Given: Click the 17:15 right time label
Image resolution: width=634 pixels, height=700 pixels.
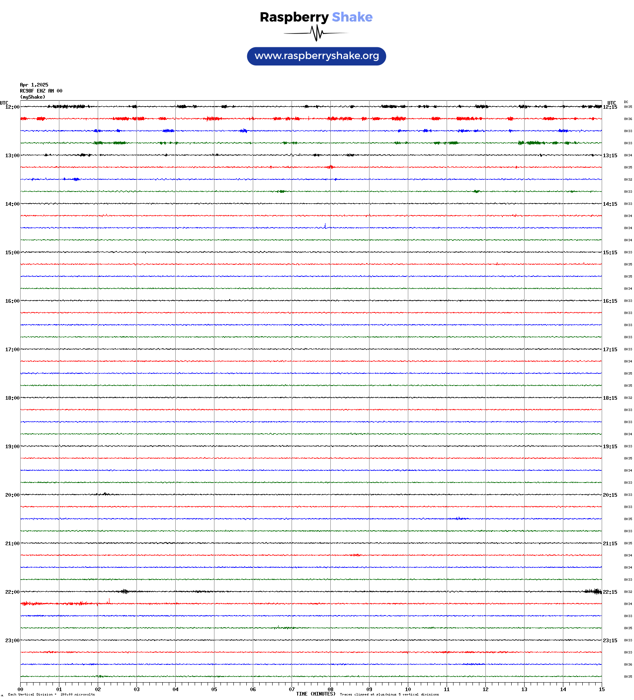Looking at the screenshot, I should click(x=610, y=350).
